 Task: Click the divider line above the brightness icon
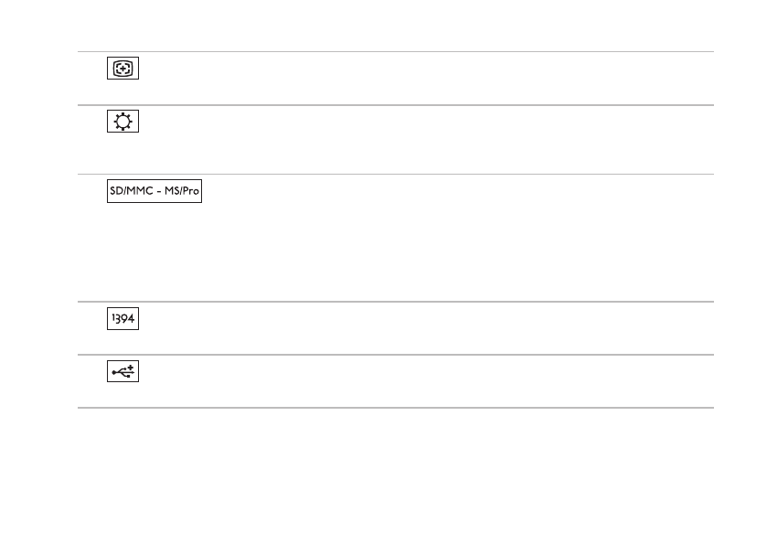pos(396,105)
